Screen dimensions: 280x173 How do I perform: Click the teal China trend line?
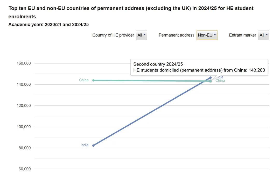tap(152, 81)
